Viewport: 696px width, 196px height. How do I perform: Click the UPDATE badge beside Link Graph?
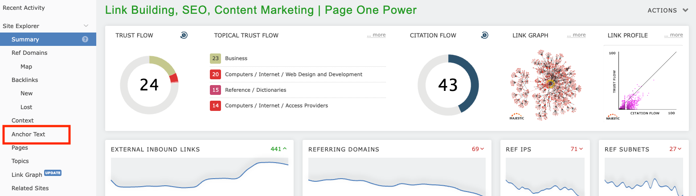(53, 173)
